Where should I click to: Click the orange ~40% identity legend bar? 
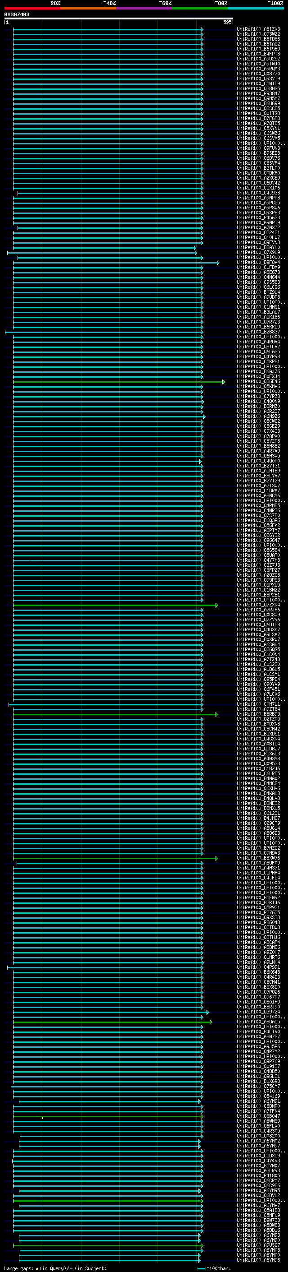click(88, 8)
